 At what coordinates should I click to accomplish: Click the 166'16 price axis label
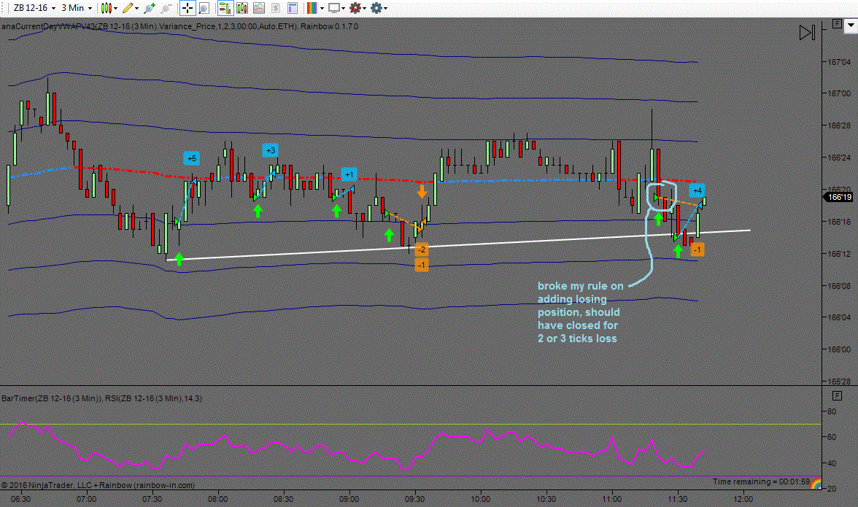point(839,222)
